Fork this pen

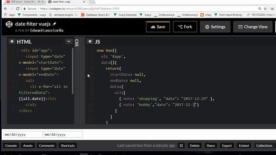[x=185, y=27]
